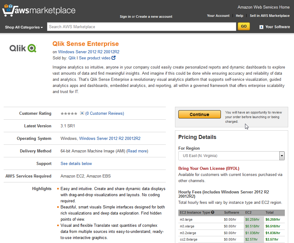This screenshot has width=294, height=243.
Task: Click the Delivery Method label
Action: (35, 151)
